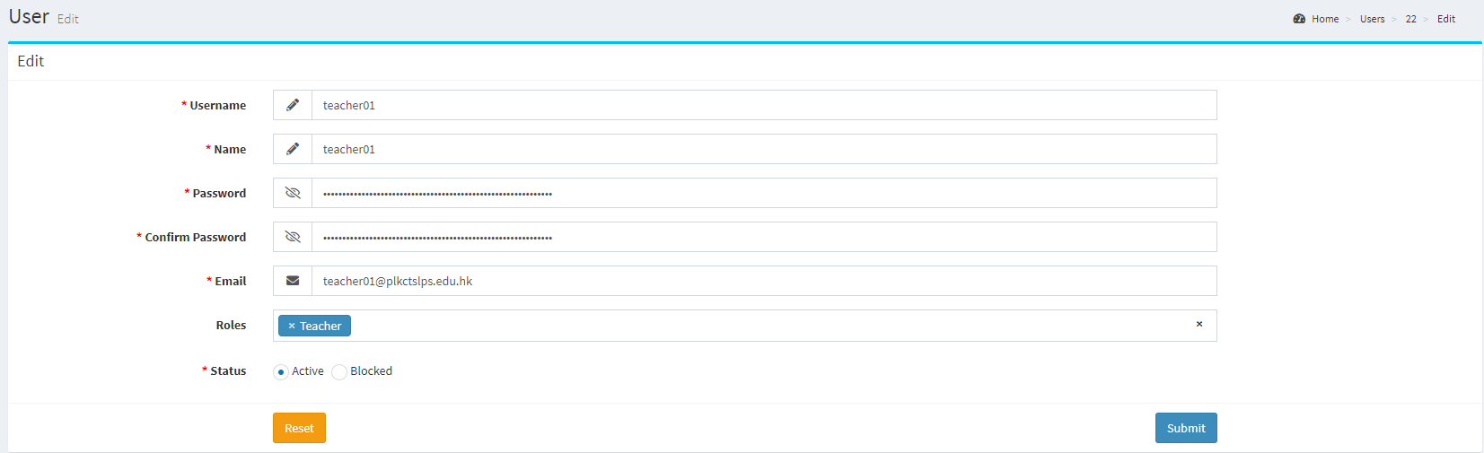
Task: Focus the Password input field
Action: (763, 193)
